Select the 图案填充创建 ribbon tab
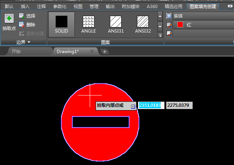 click(x=203, y=7)
